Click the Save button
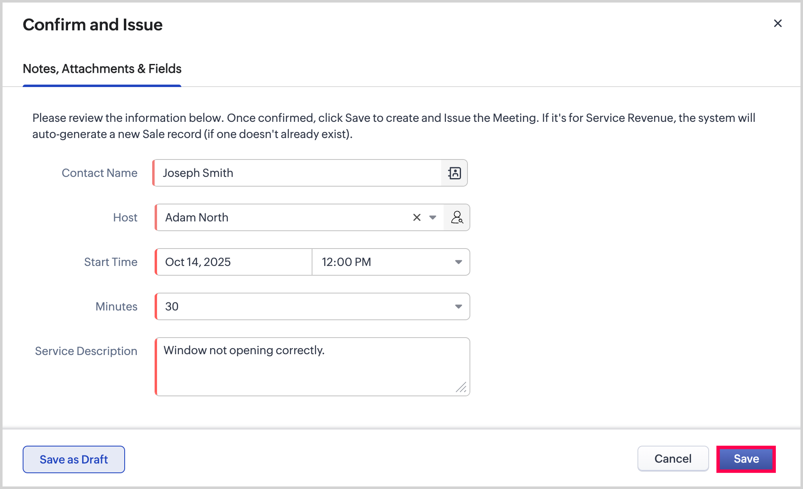This screenshot has height=489, width=803. tap(746, 459)
